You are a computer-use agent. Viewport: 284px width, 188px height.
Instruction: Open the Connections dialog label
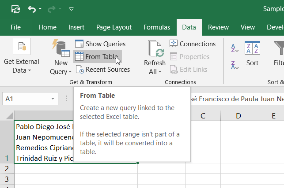(x=197, y=44)
